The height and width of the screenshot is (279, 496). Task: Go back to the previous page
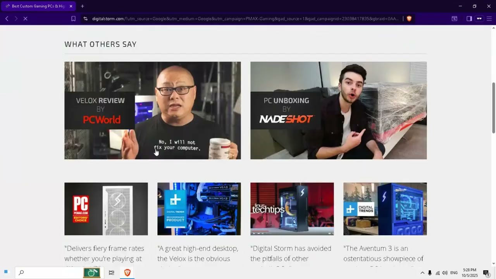tap(7, 19)
